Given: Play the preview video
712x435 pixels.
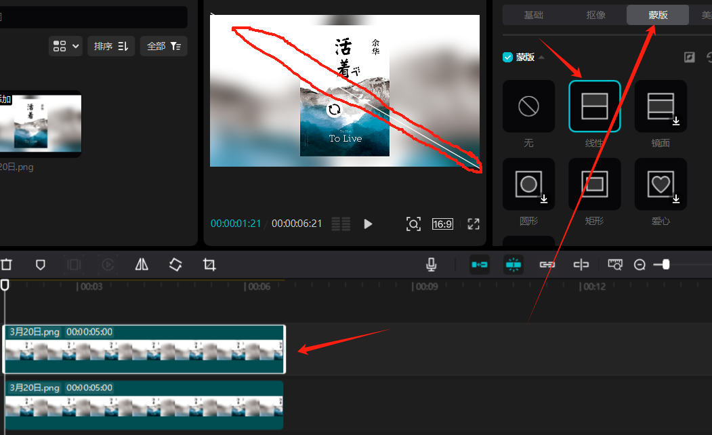Looking at the screenshot, I should tap(368, 224).
